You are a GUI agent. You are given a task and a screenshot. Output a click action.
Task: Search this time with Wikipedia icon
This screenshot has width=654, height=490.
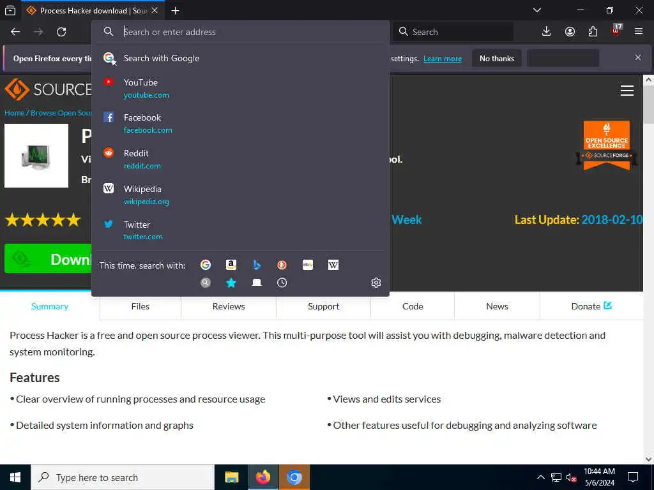(333, 265)
